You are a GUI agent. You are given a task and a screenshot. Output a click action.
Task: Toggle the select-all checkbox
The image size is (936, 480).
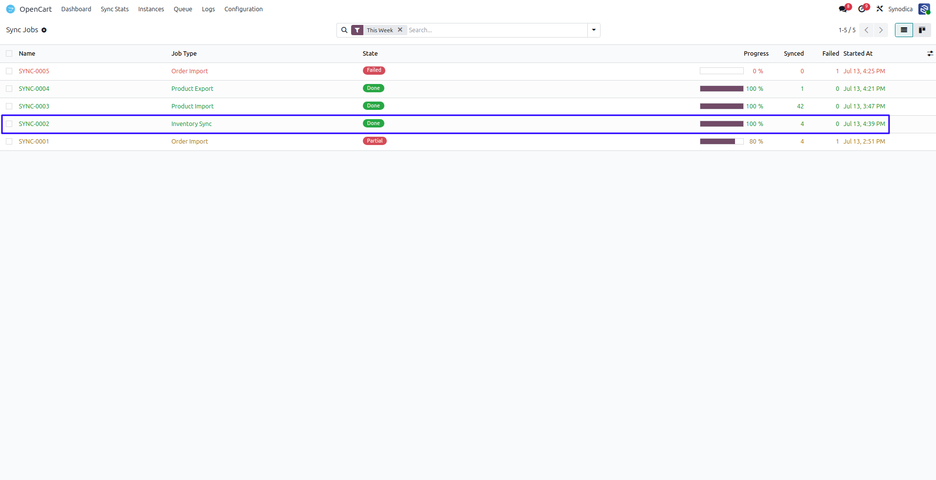pyautogui.click(x=9, y=54)
